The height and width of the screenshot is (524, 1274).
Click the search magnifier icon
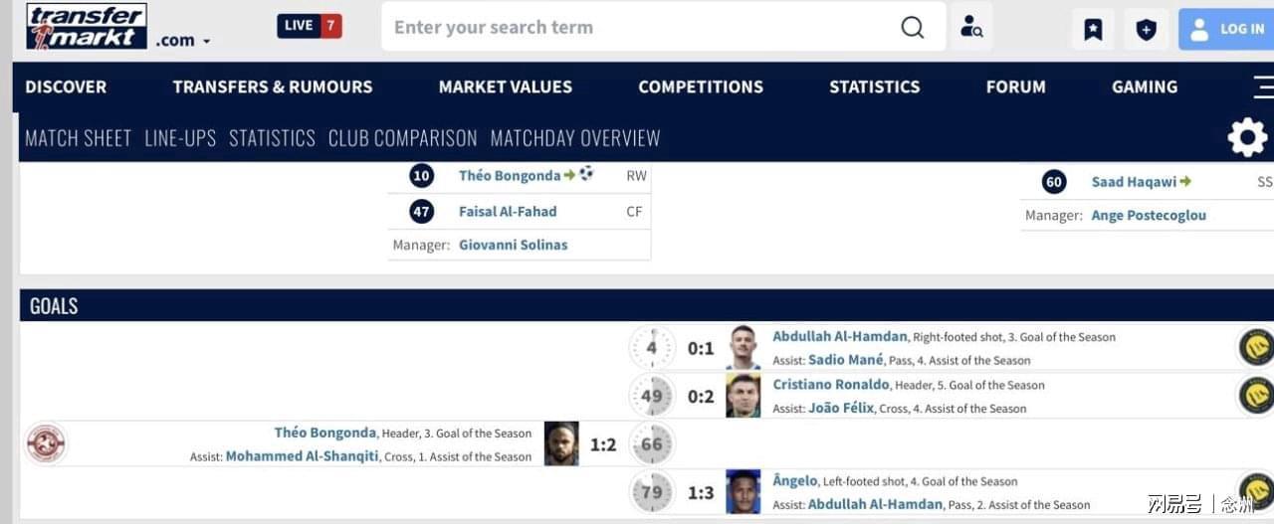912,27
